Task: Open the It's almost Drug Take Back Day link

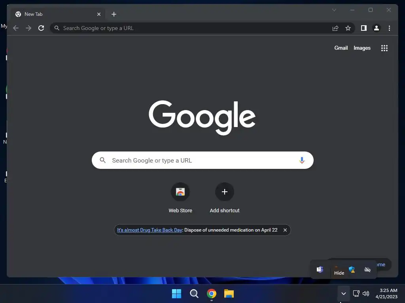Action: (x=150, y=230)
